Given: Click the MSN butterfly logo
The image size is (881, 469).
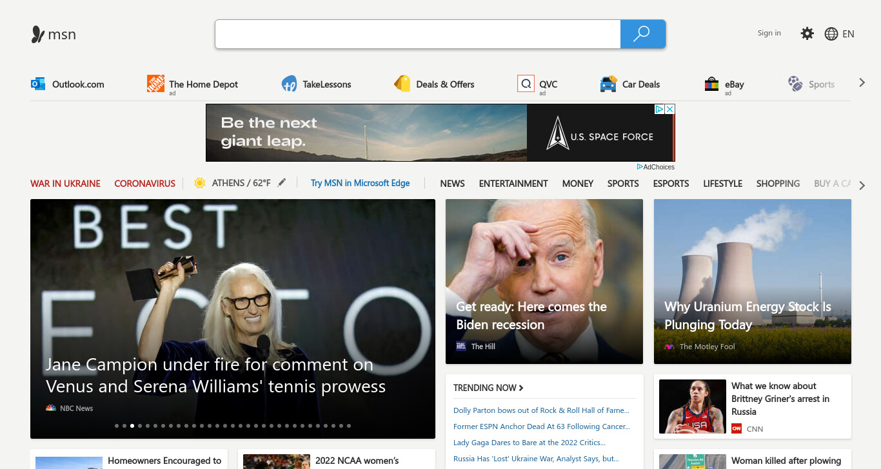Looking at the screenshot, I should (x=38, y=34).
